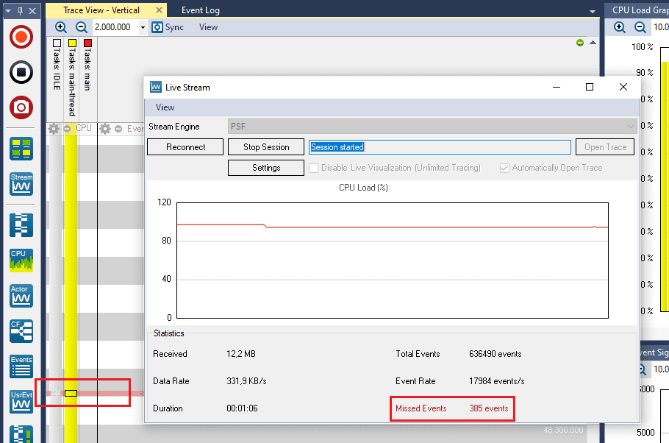The image size is (669, 443).
Task: Click the Sync icon in Trace View toolbar
Action: pyautogui.click(x=157, y=27)
